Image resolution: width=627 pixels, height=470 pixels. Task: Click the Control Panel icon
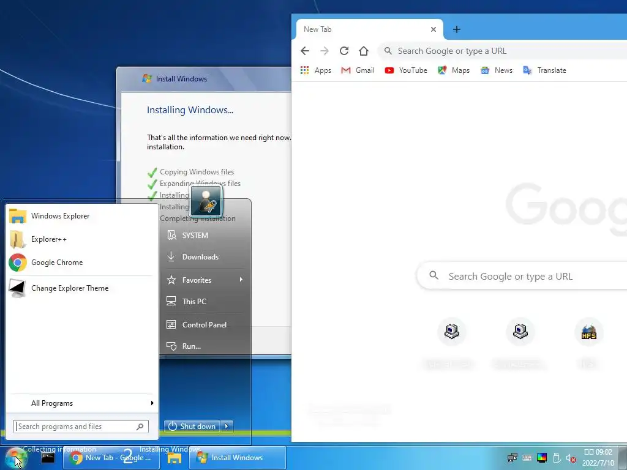click(171, 324)
